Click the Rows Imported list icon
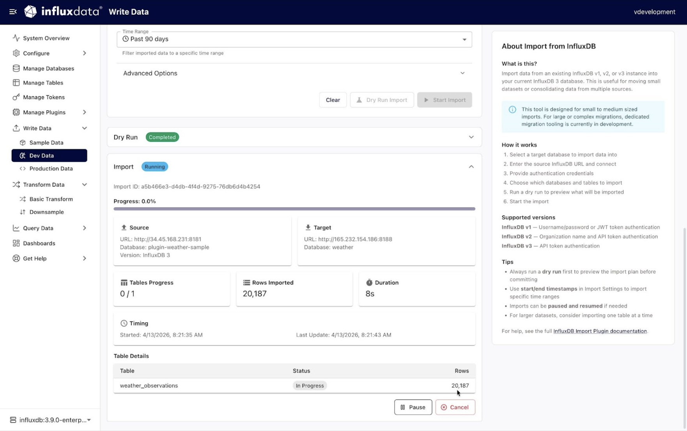 click(246, 283)
